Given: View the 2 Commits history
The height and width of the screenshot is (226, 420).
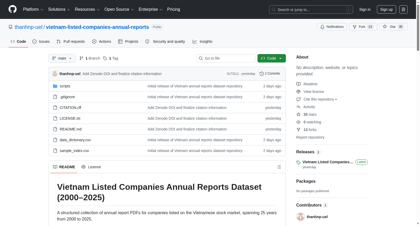Looking at the screenshot, I should point(270,73).
